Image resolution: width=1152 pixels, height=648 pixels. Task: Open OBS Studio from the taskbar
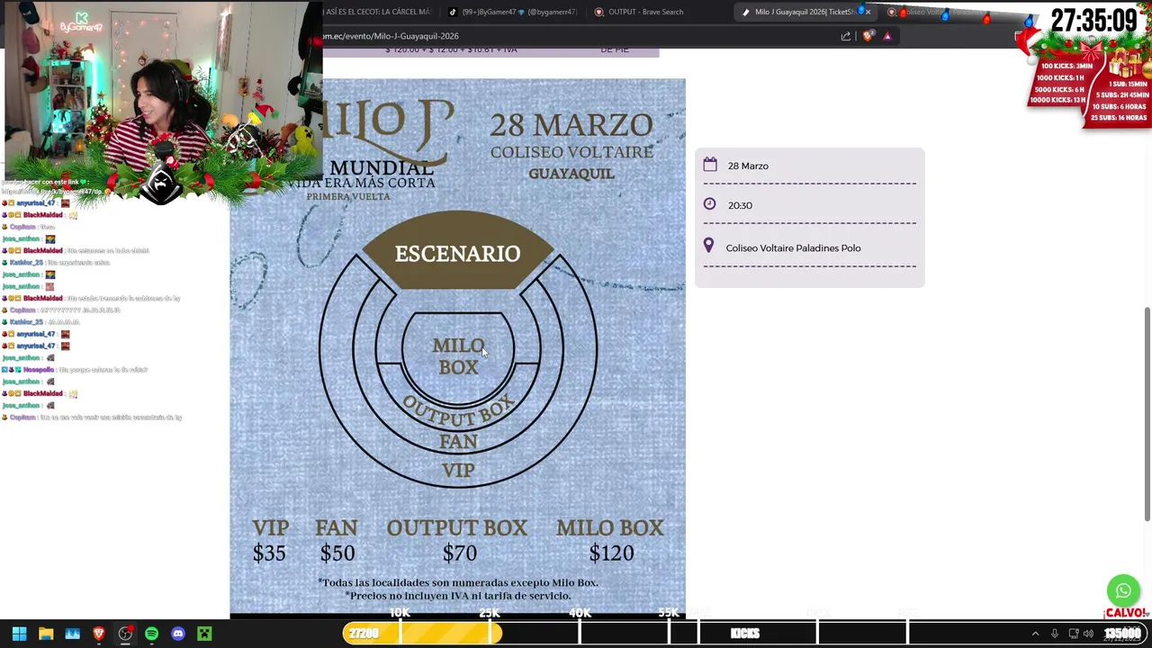125,634
